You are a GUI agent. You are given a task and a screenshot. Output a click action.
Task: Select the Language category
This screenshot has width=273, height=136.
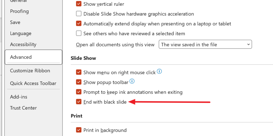click(x=21, y=33)
